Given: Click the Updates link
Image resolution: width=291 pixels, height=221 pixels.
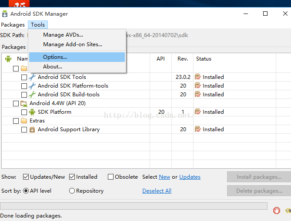Looking at the screenshot, I should pos(190,177).
